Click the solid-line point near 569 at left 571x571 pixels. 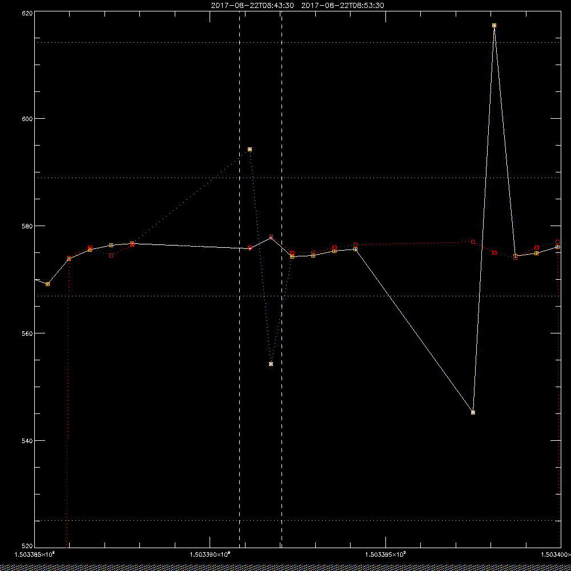tap(48, 284)
